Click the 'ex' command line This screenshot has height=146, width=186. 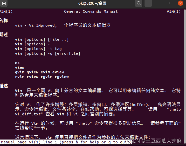pyautogui.click(x=17, y=63)
